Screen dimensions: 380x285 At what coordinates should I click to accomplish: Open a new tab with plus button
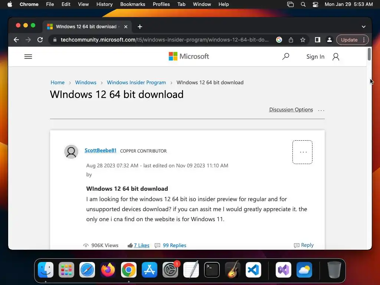140,27
